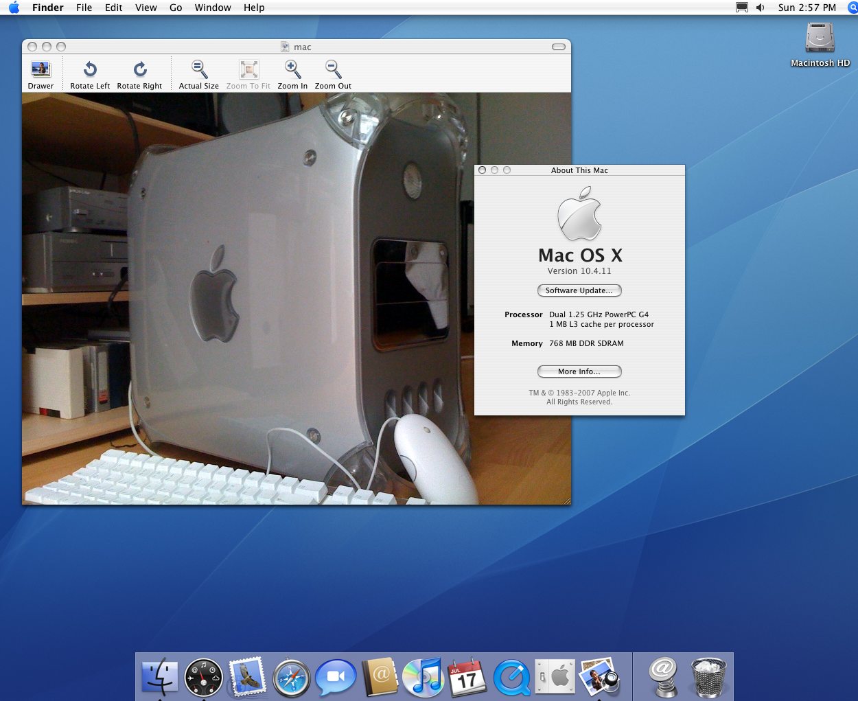Toggle the Preview window toolbar pill button

coord(559,47)
